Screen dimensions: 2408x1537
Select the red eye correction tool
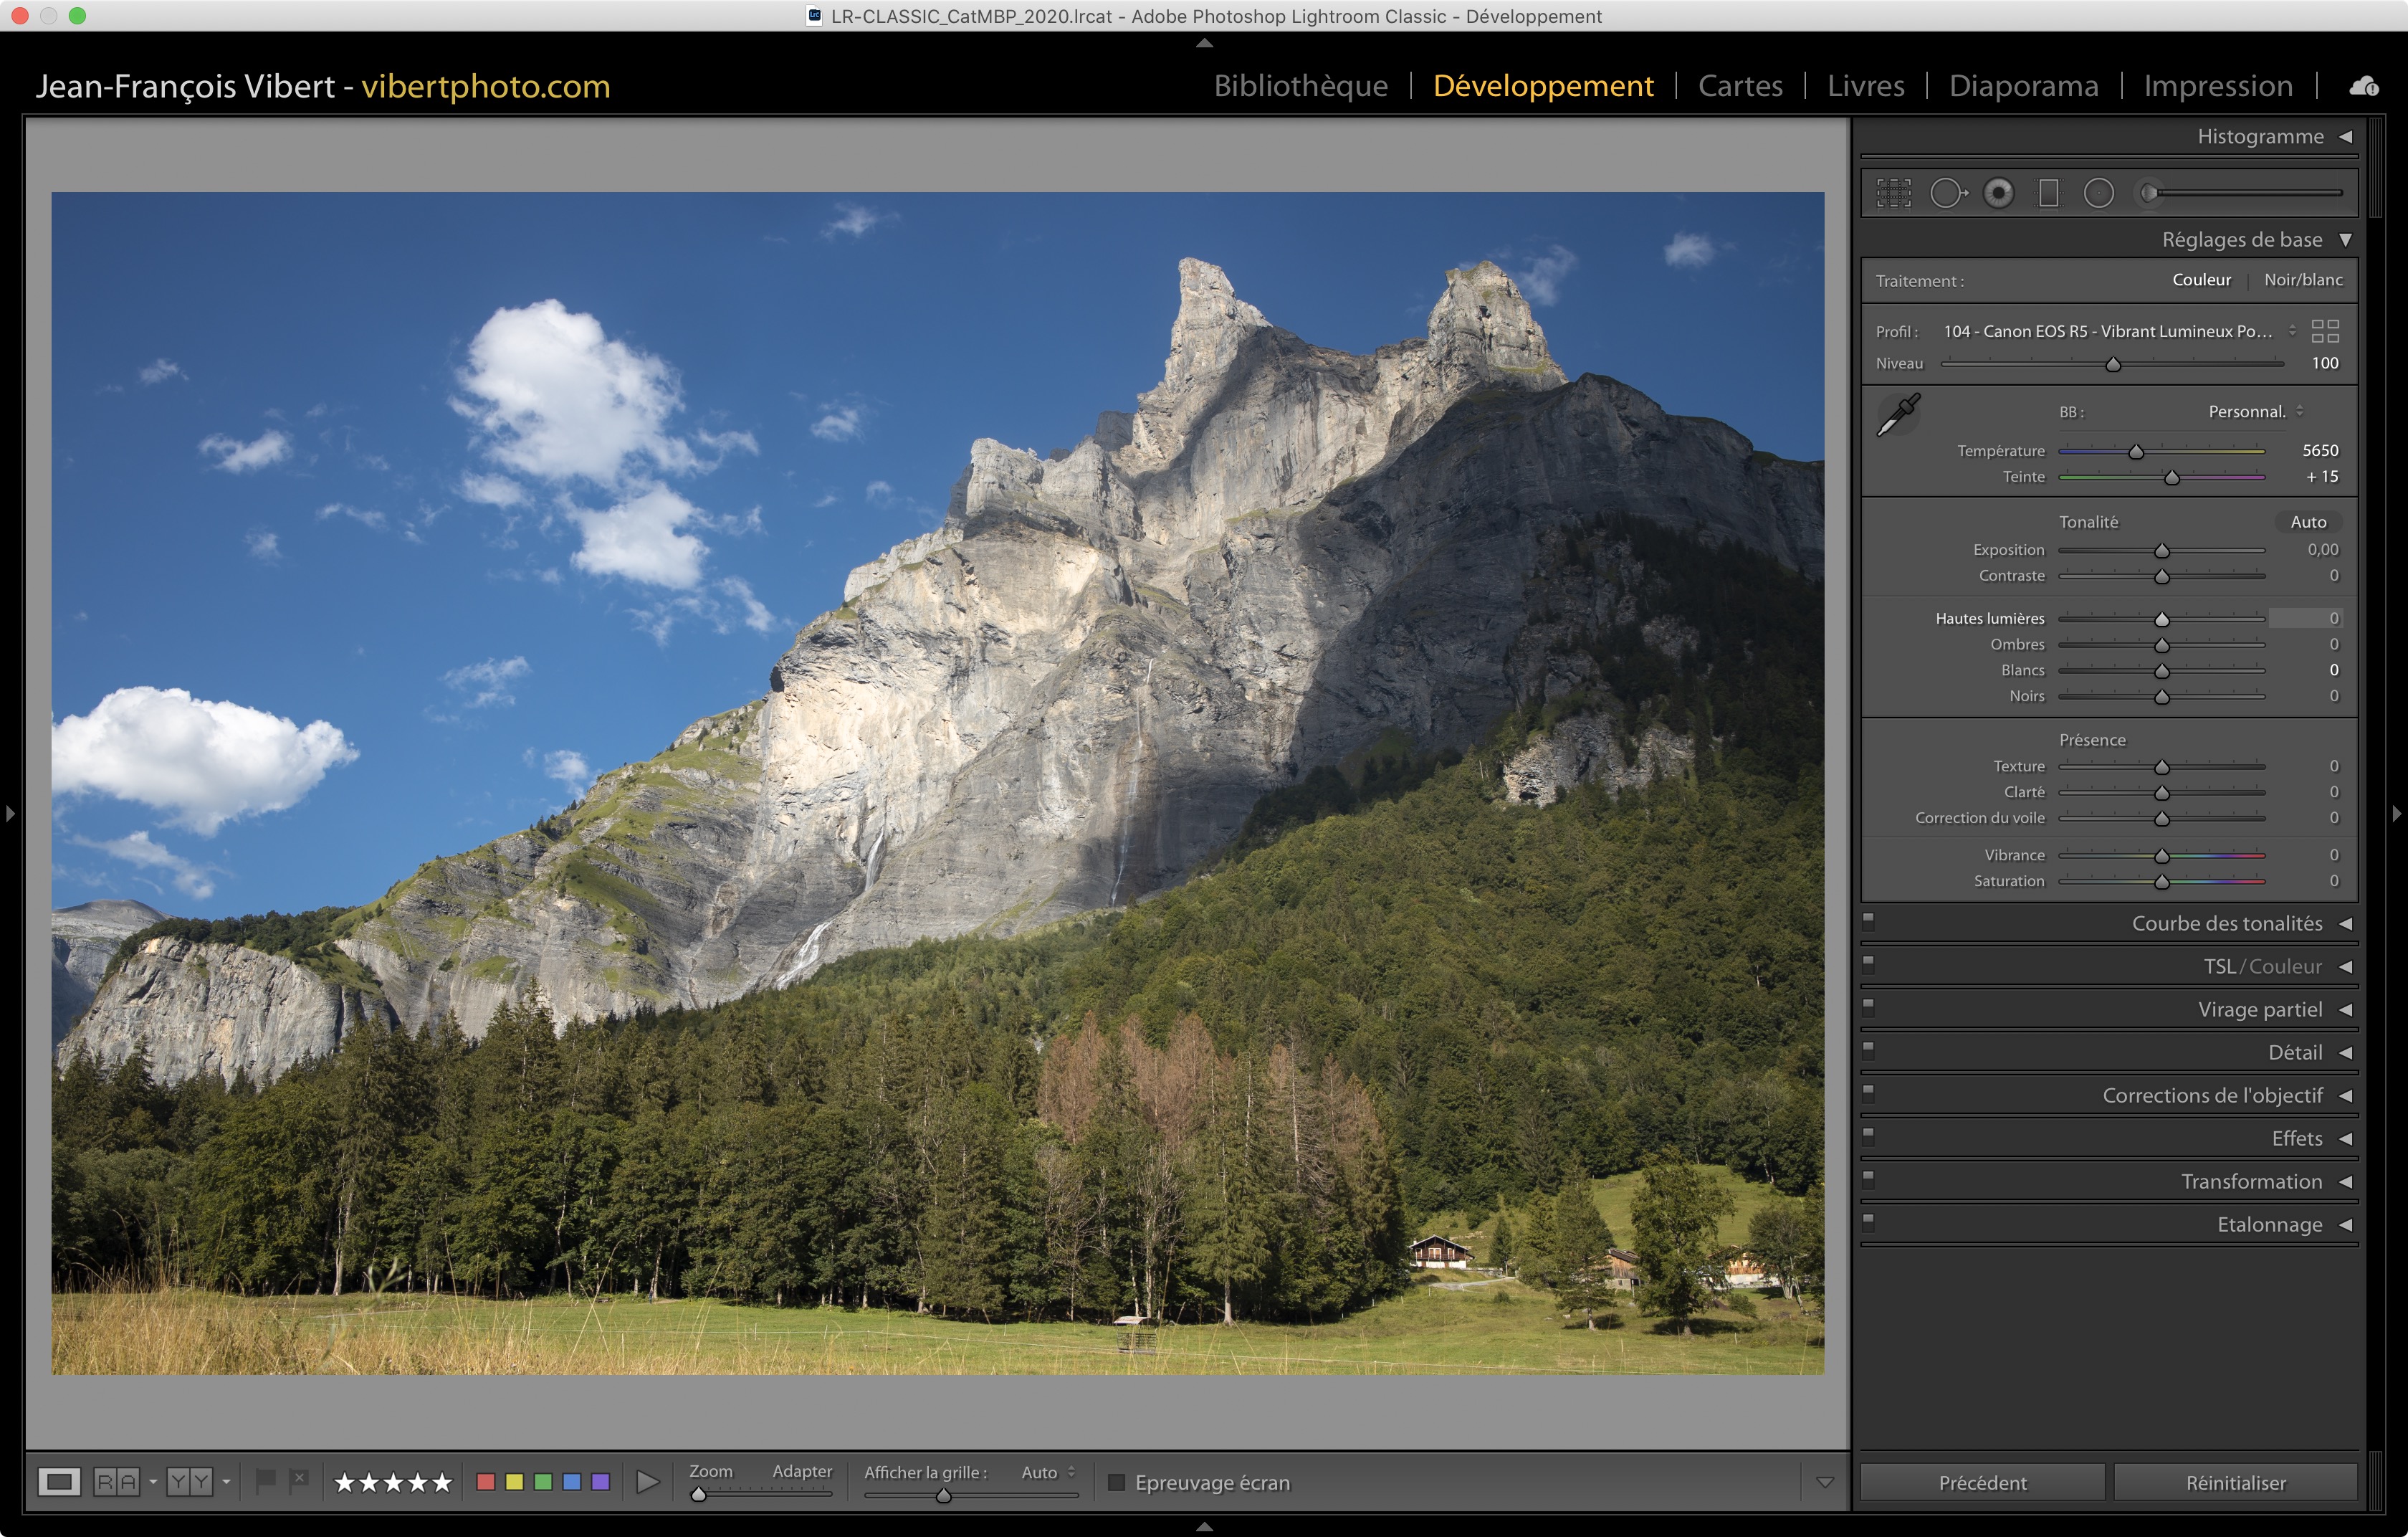(1998, 193)
